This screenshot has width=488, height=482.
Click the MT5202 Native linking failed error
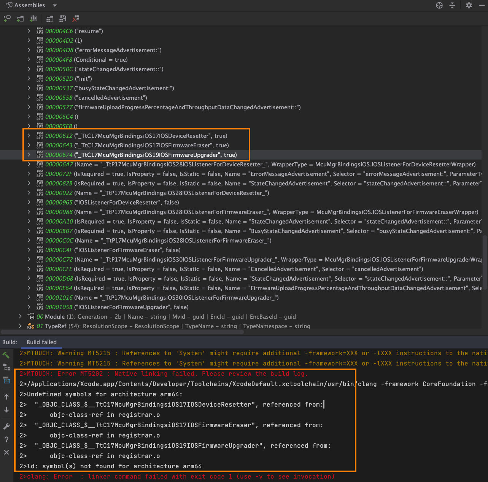click(x=164, y=373)
